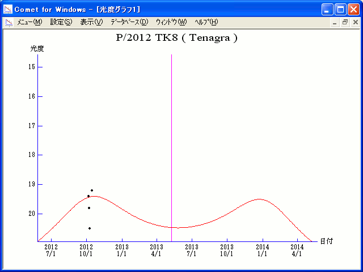Click the magnitude 20 axis label
363x272 pixels.
[x=32, y=214]
